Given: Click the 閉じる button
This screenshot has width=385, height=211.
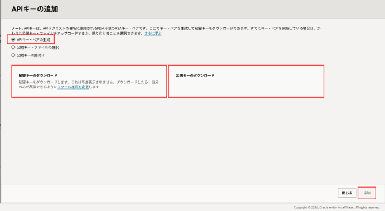Looking at the screenshot, I should [347, 193].
